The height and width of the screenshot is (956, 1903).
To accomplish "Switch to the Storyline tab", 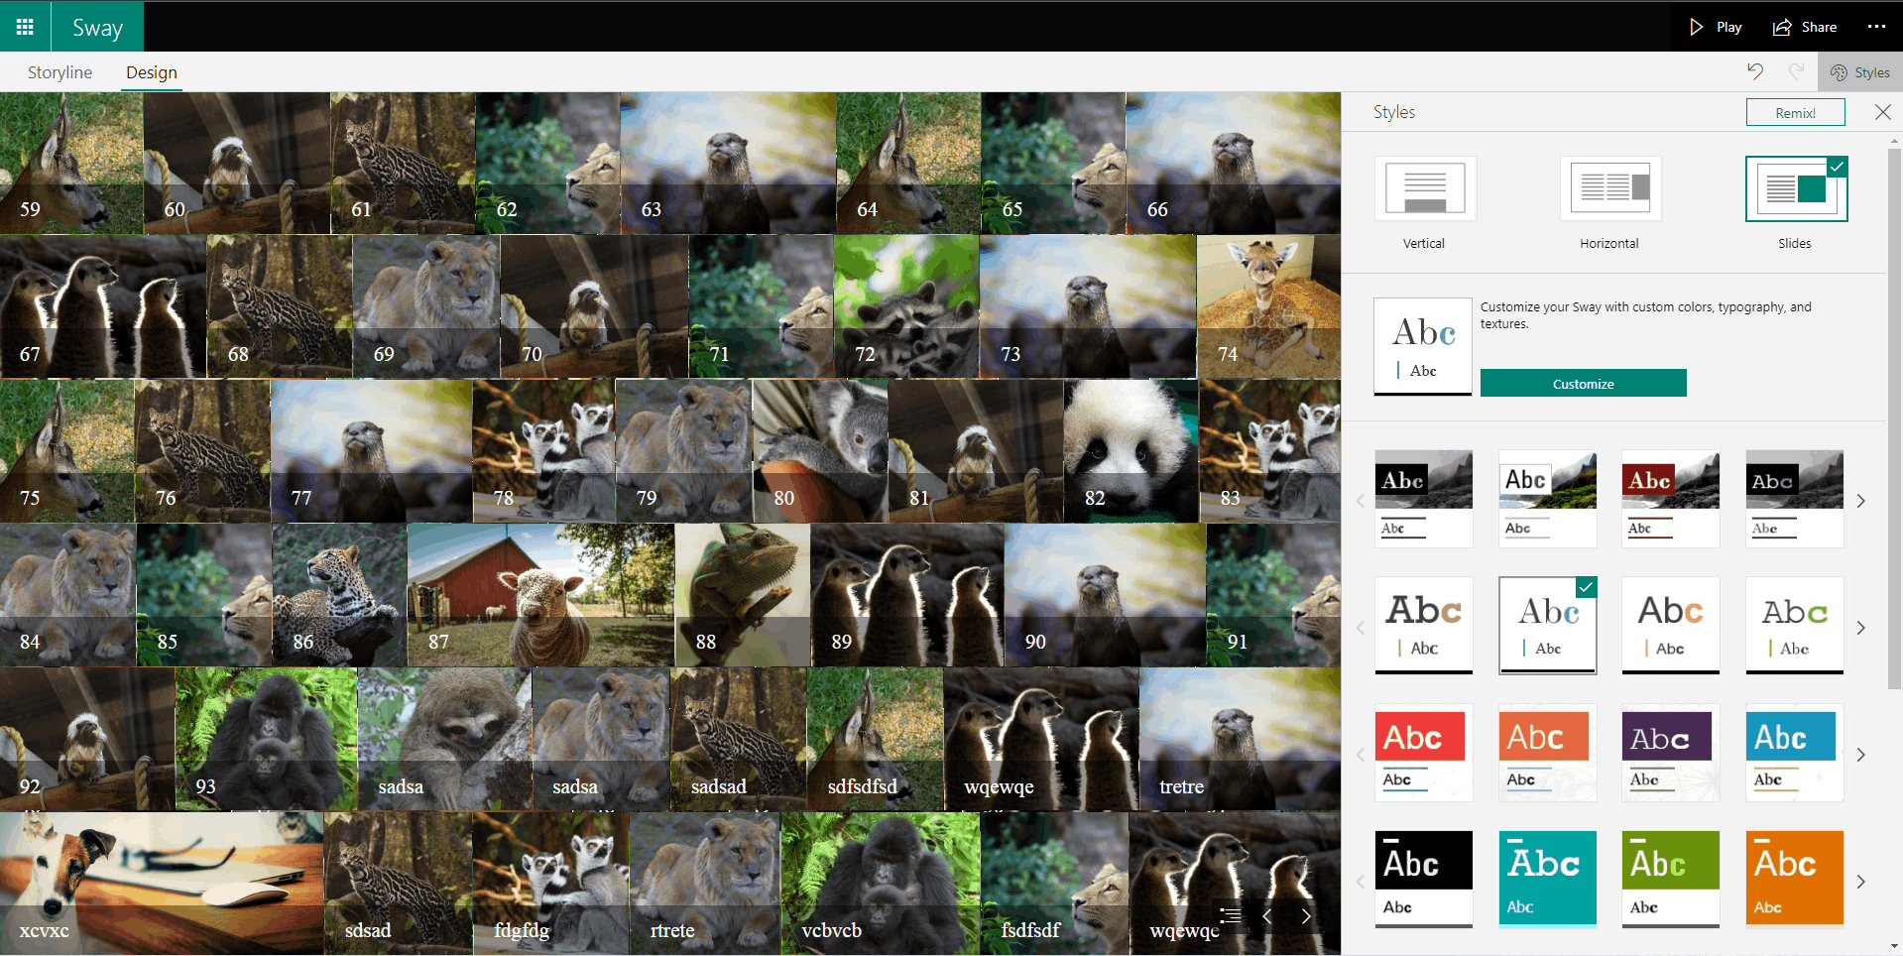I will tap(59, 71).
